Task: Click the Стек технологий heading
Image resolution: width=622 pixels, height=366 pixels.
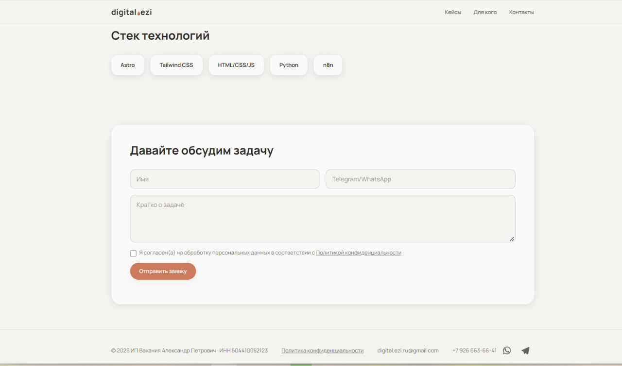Action: 160,36
